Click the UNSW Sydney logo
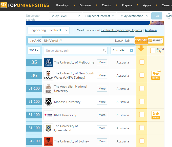Viewport: 172px width, 147px height. pyautogui.click(x=48, y=76)
